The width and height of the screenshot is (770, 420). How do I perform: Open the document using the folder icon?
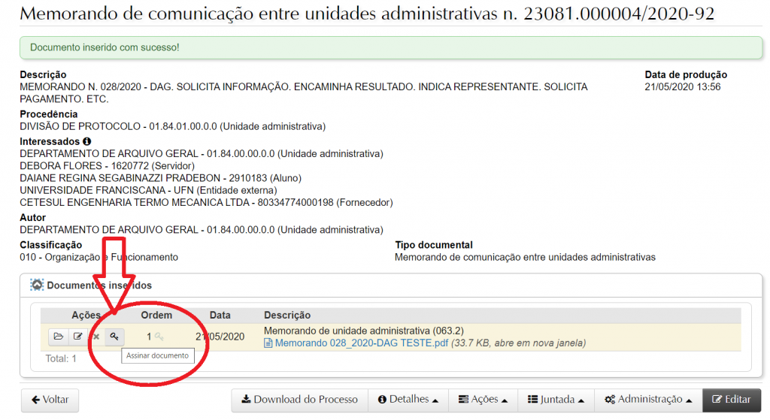(x=58, y=337)
